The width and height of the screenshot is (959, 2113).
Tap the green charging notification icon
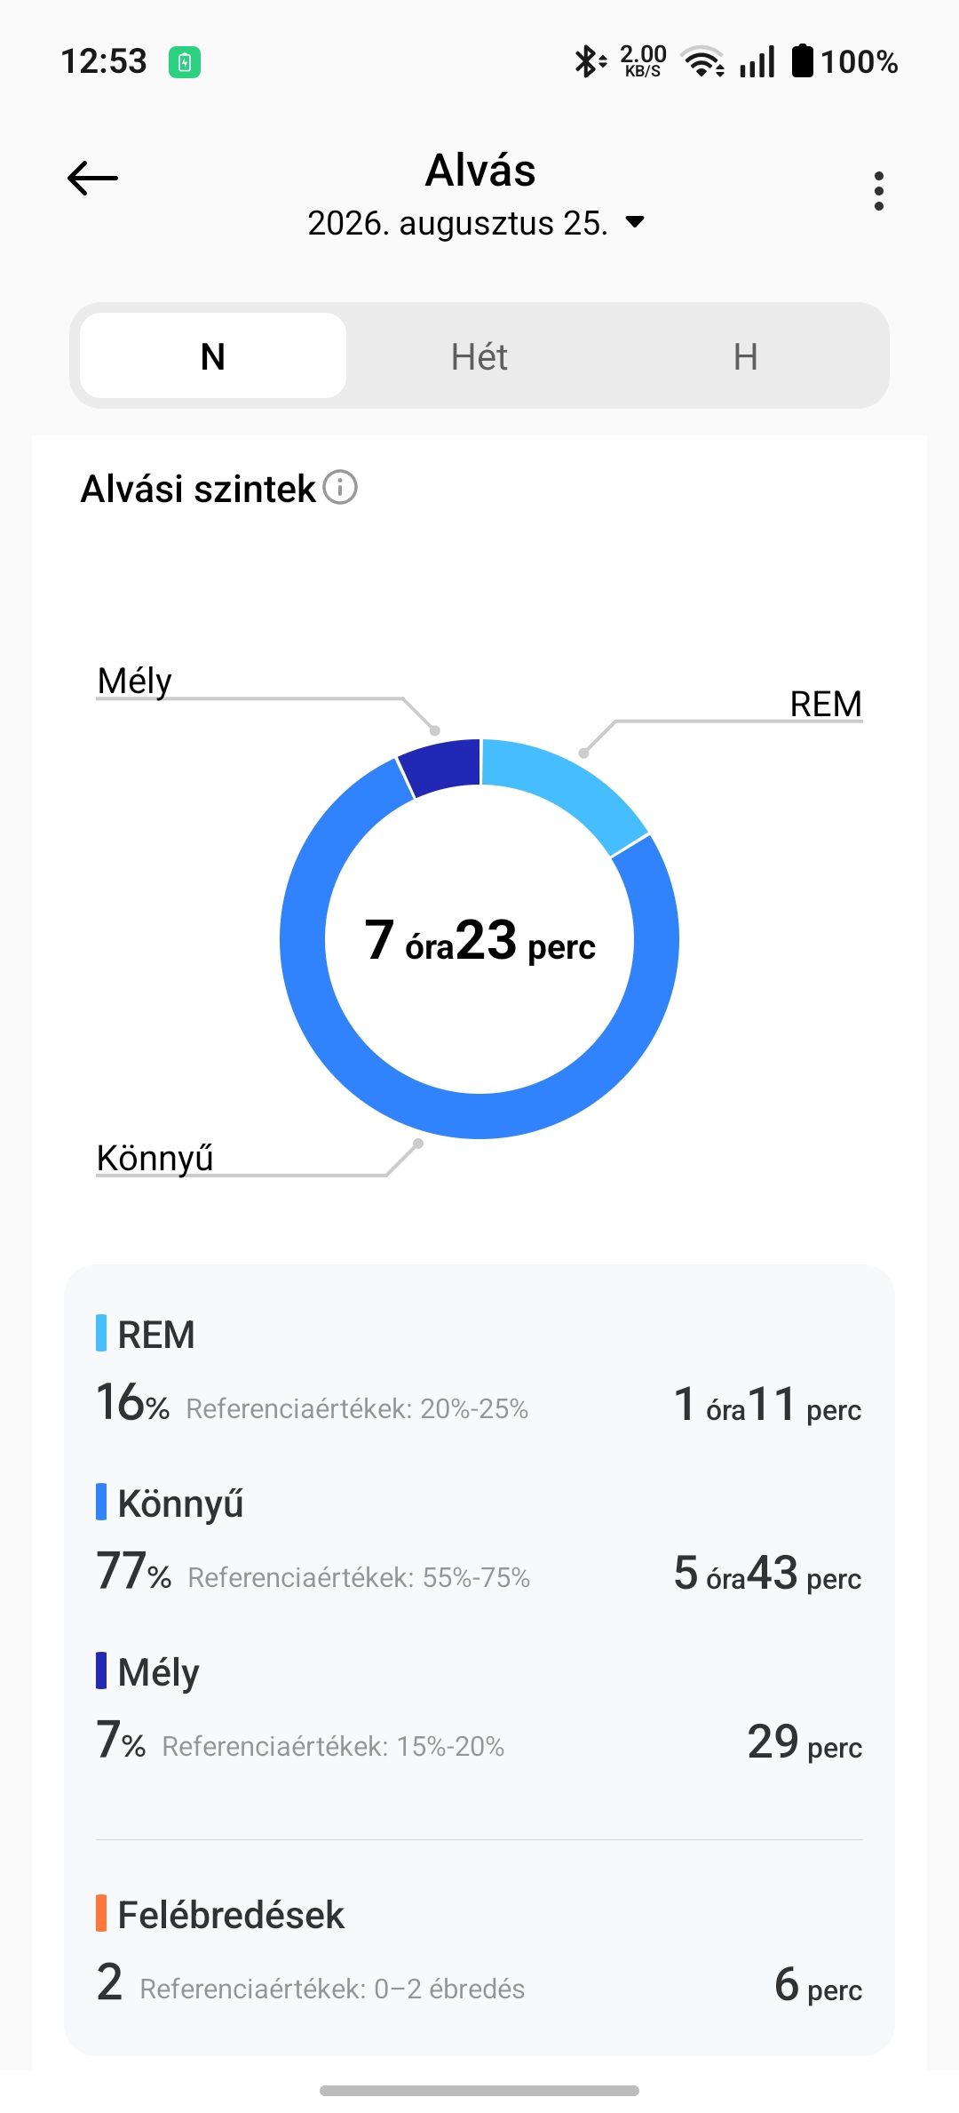pyautogui.click(x=185, y=62)
